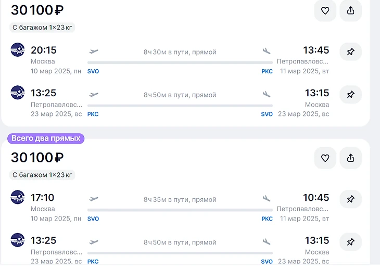380x270 pixels.
Task: Share the first 30 100₽ ticket
Action: 350,10
